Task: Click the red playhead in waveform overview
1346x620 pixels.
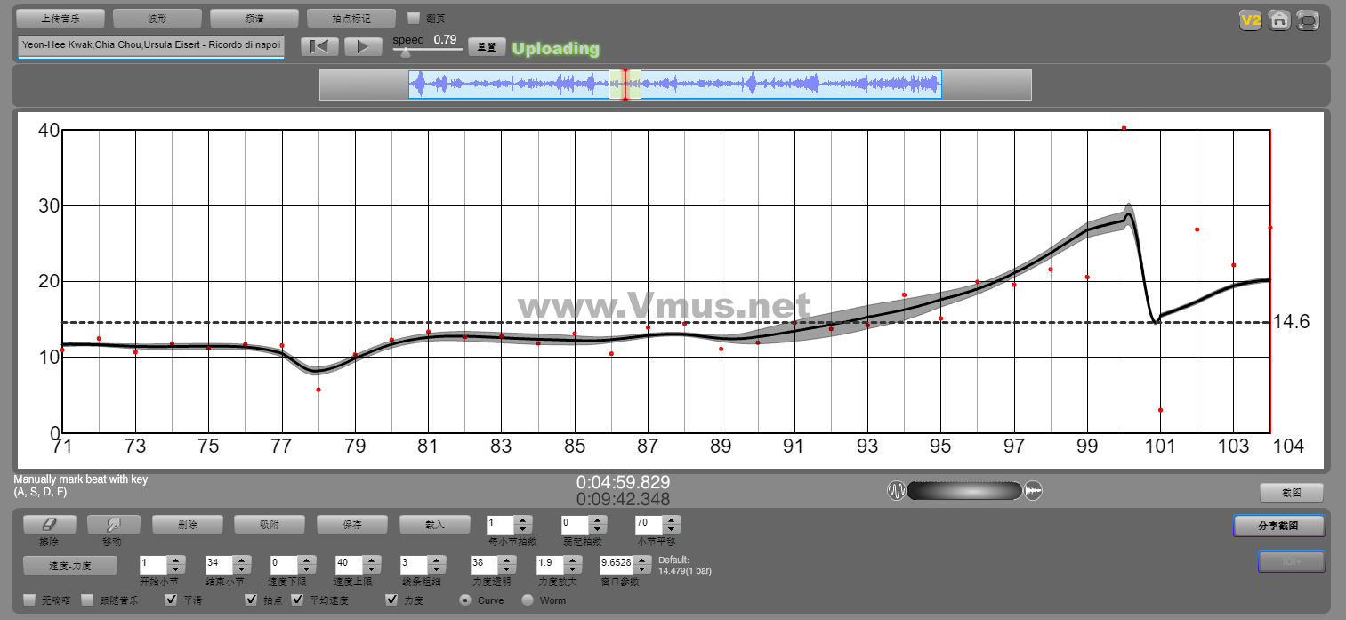Action: (x=625, y=85)
